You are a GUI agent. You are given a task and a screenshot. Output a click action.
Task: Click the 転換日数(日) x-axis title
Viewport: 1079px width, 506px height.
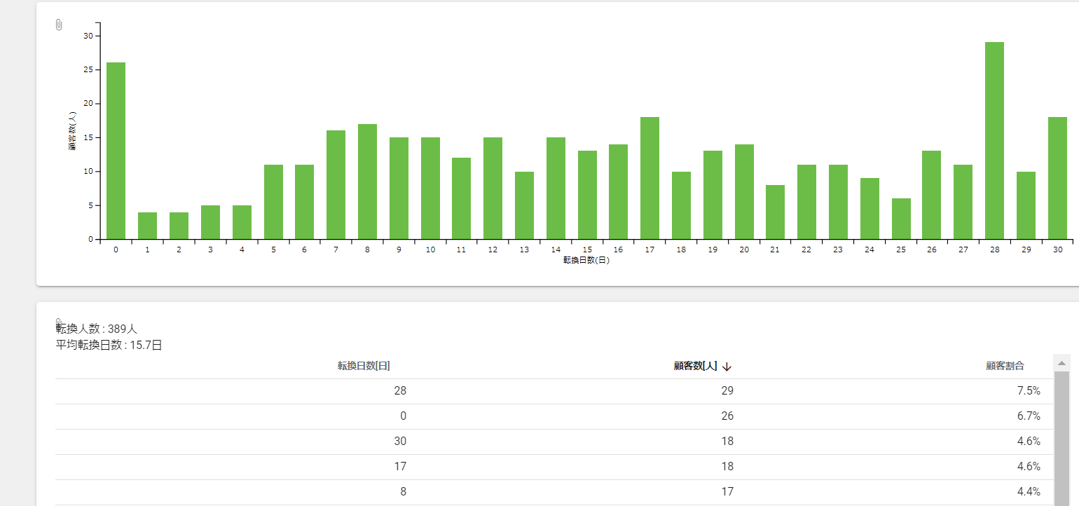586,260
